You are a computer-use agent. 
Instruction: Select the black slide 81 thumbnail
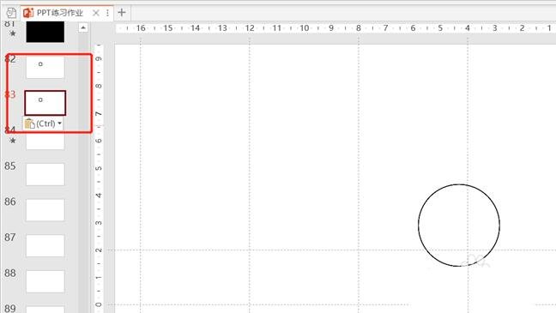click(45, 32)
